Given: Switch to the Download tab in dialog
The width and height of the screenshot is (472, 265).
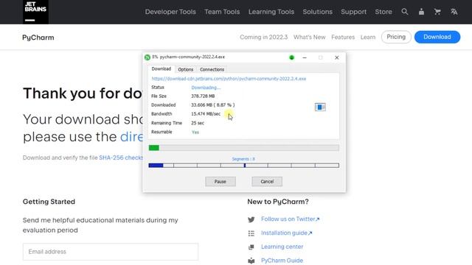Looking at the screenshot, I should point(161,68).
